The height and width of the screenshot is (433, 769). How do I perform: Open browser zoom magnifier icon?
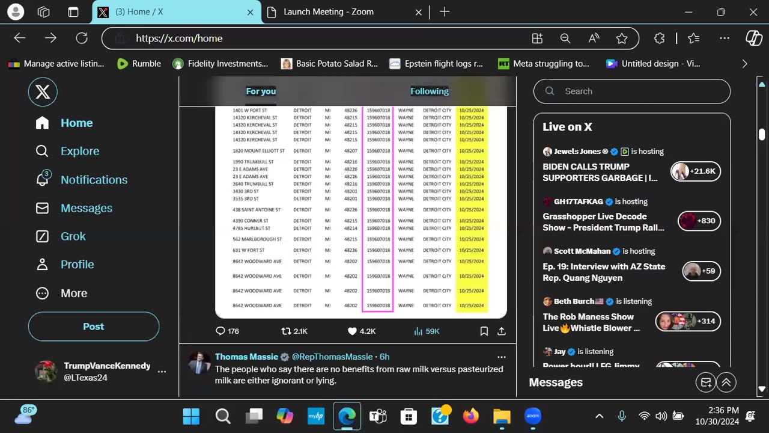click(x=565, y=38)
